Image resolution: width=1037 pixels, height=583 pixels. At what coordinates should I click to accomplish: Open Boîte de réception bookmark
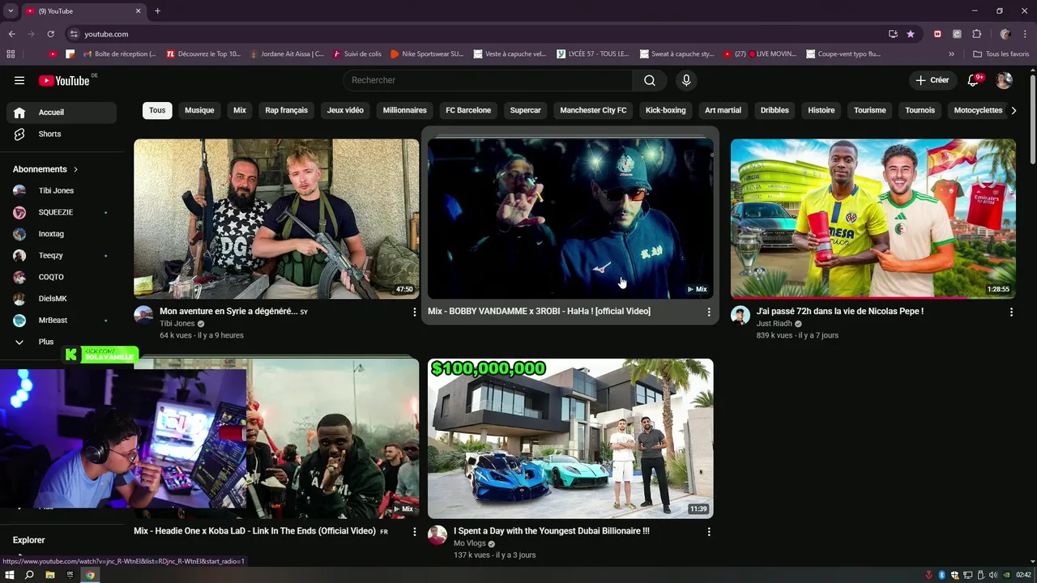point(118,54)
